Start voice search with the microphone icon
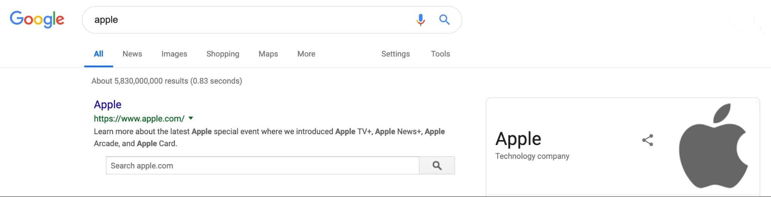Image resolution: width=771 pixels, height=197 pixels. coord(420,19)
